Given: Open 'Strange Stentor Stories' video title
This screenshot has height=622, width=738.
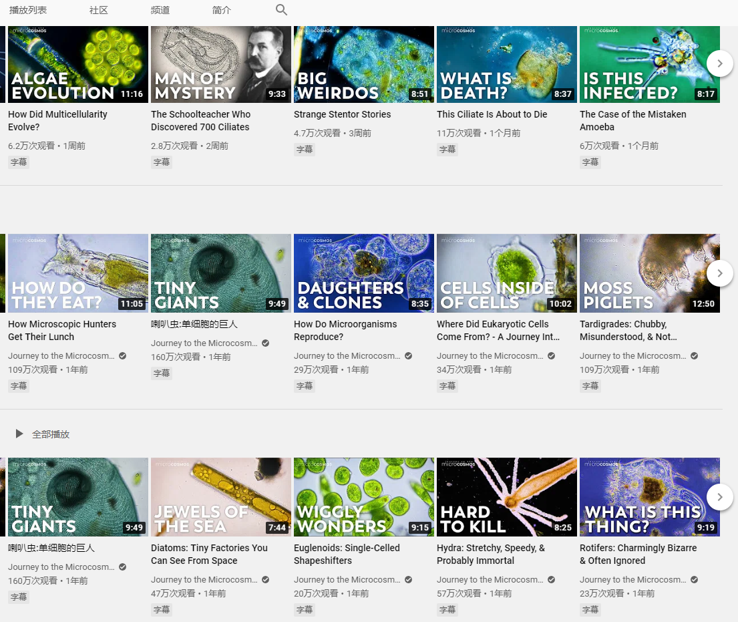Looking at the screenshot, I should 342,114.
